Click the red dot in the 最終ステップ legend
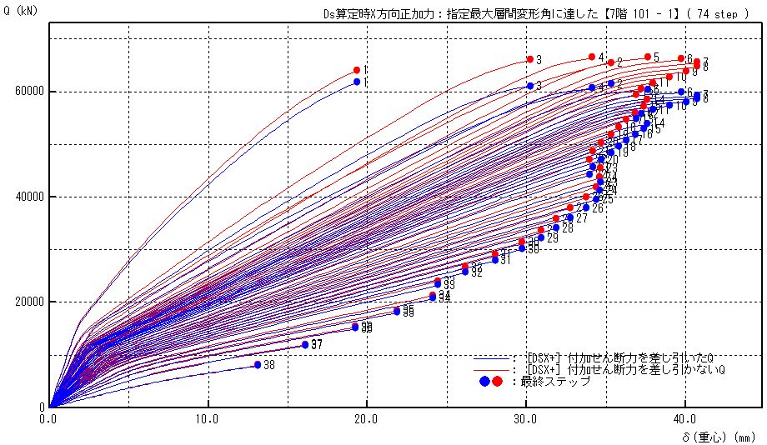 tap(497, 382)
